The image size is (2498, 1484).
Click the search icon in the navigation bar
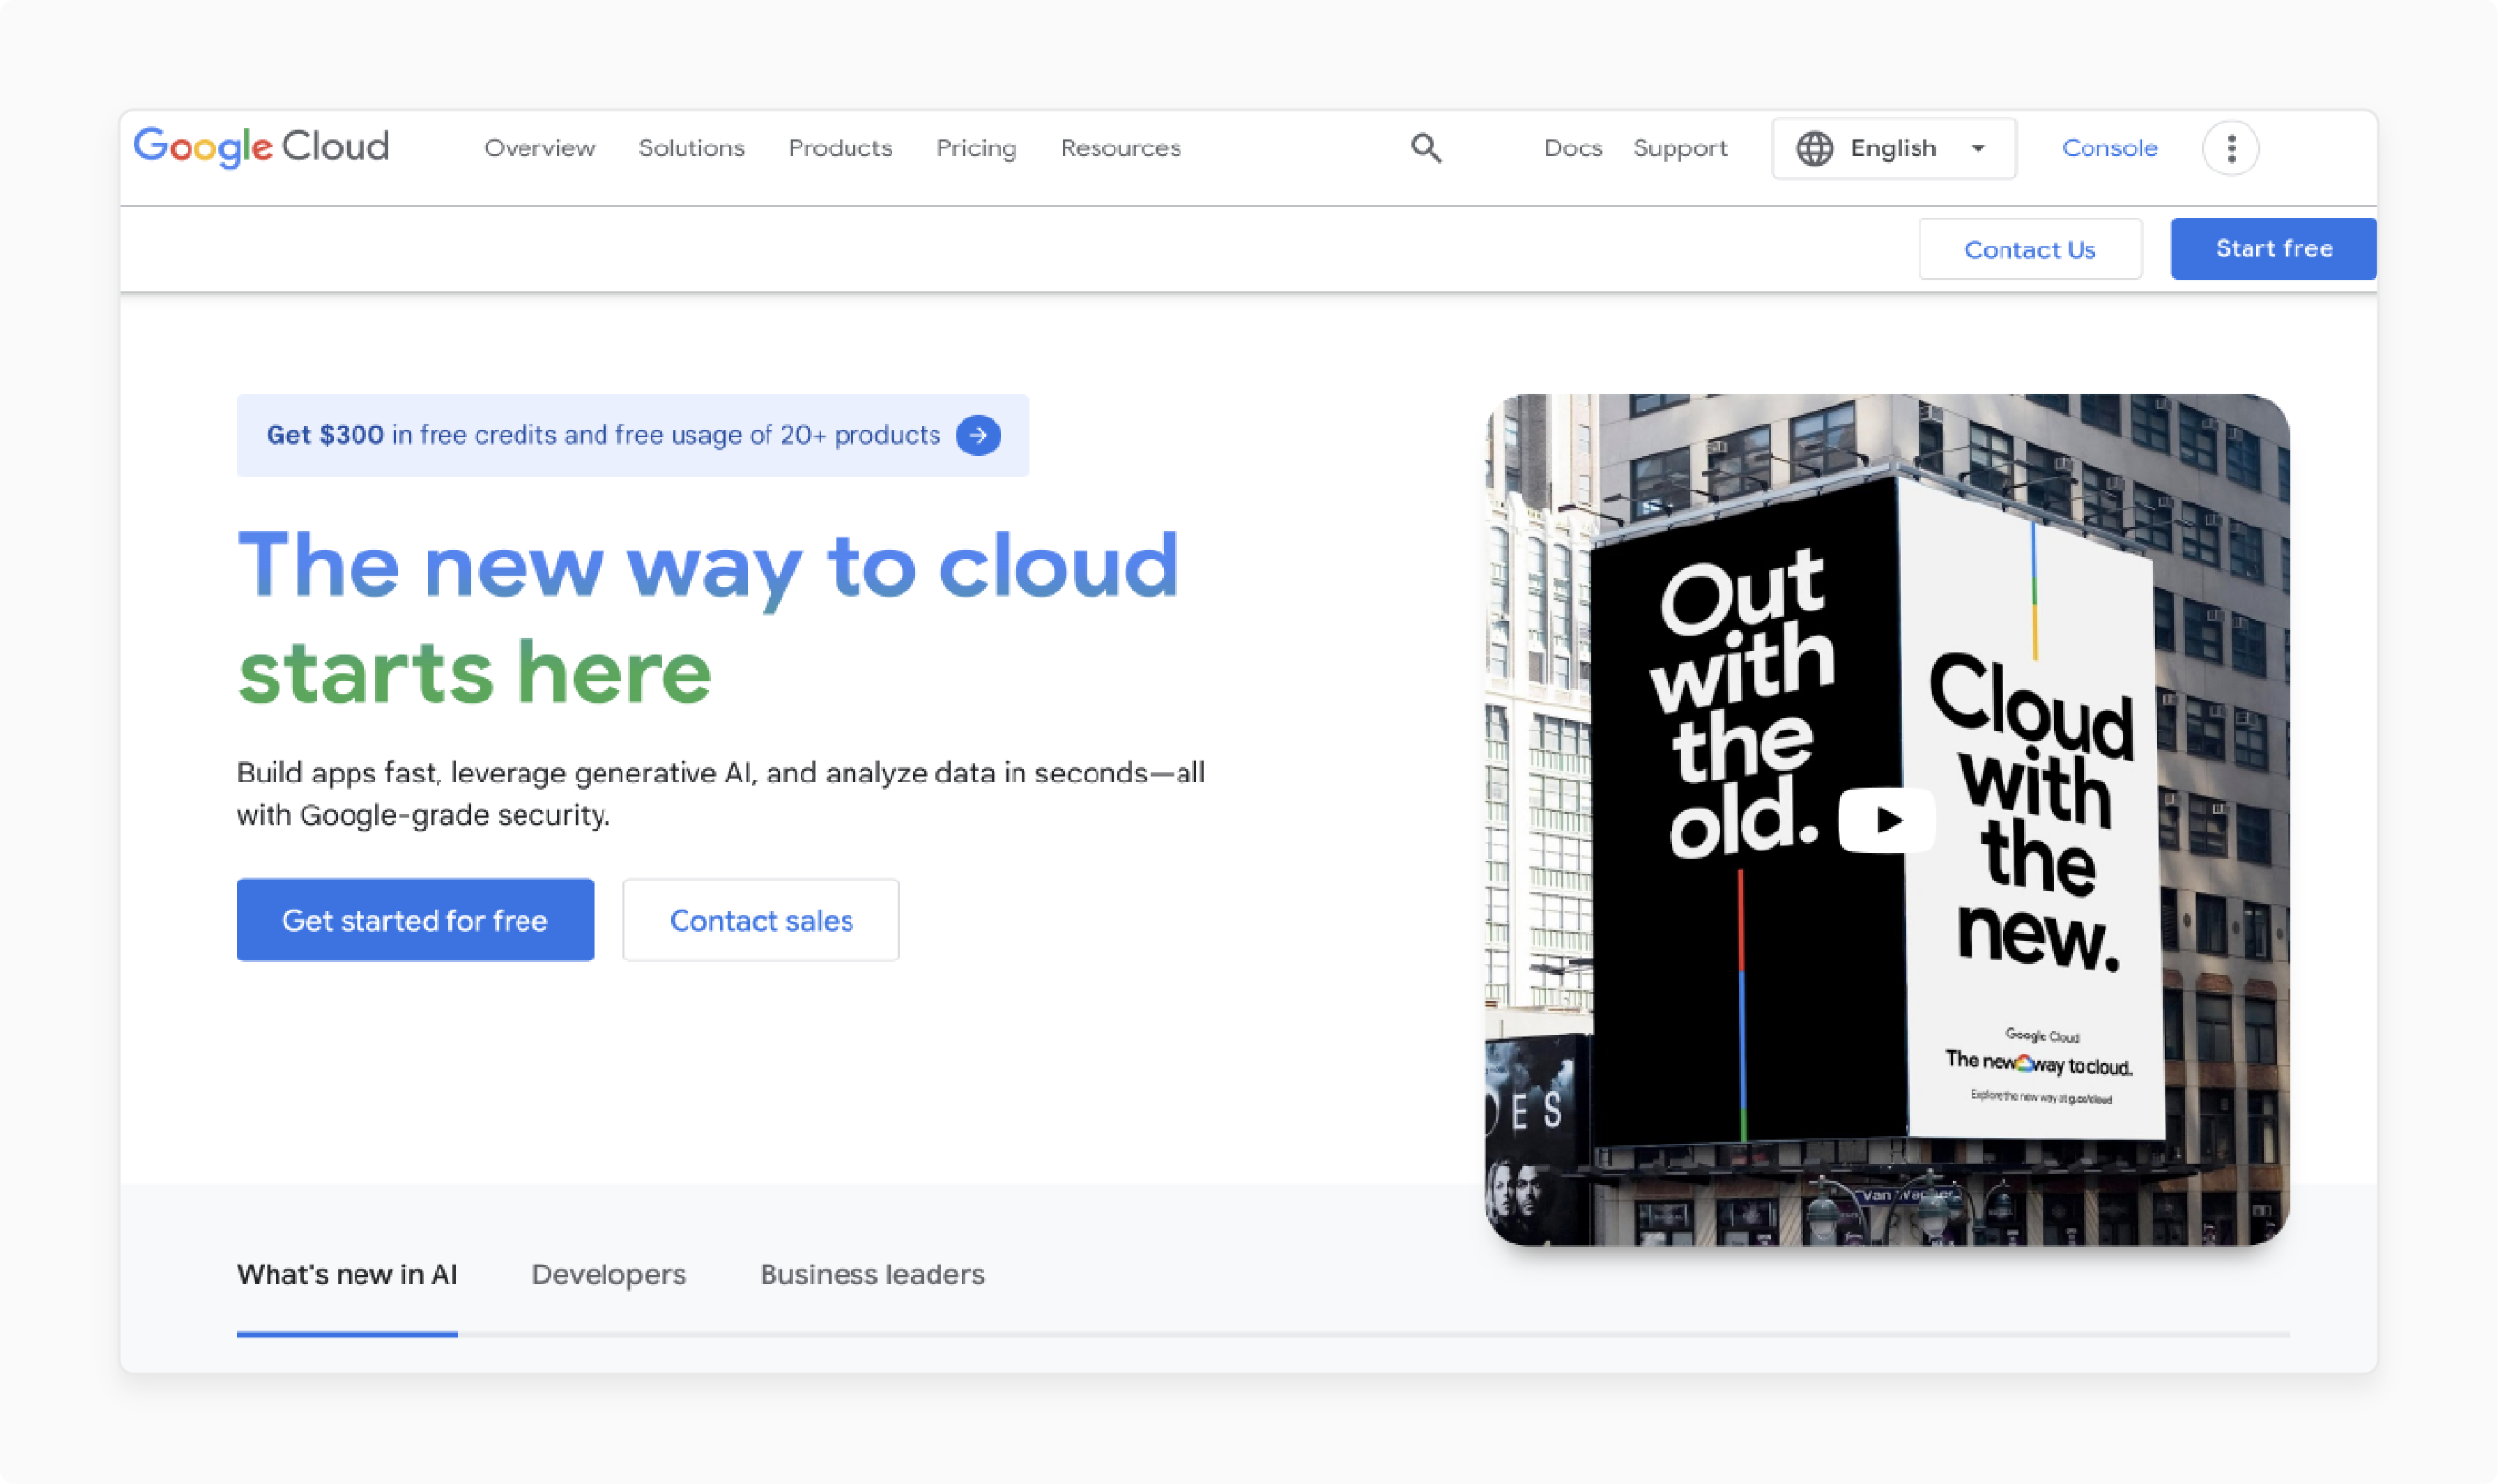(1427, 147)
